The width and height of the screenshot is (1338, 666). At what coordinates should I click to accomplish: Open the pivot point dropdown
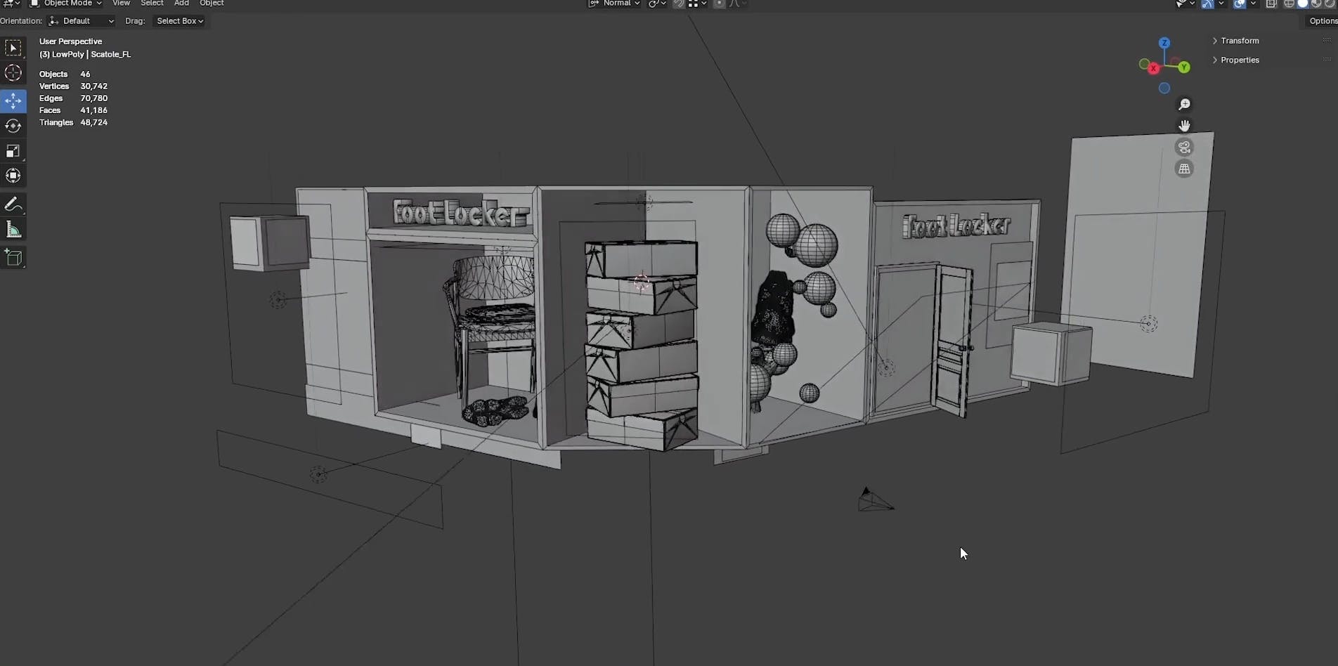click(x=656, y=4)
